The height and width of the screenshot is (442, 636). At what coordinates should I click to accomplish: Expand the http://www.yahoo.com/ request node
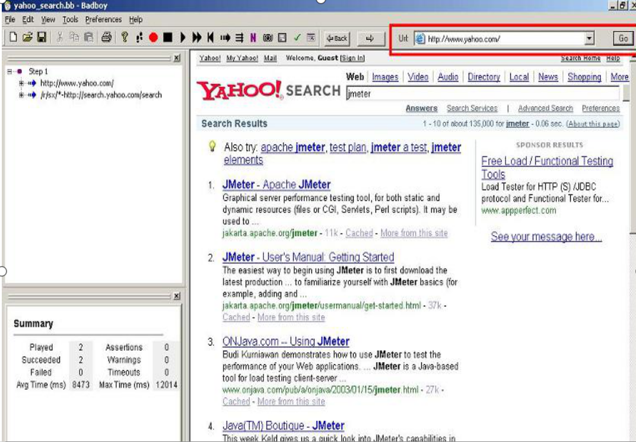21,83
